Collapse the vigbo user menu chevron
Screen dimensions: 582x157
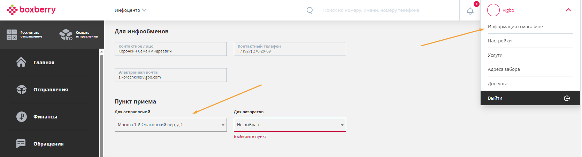tap(568, 10)
